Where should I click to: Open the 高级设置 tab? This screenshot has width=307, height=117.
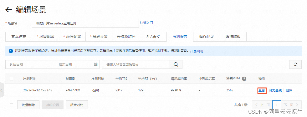point(99,37)
